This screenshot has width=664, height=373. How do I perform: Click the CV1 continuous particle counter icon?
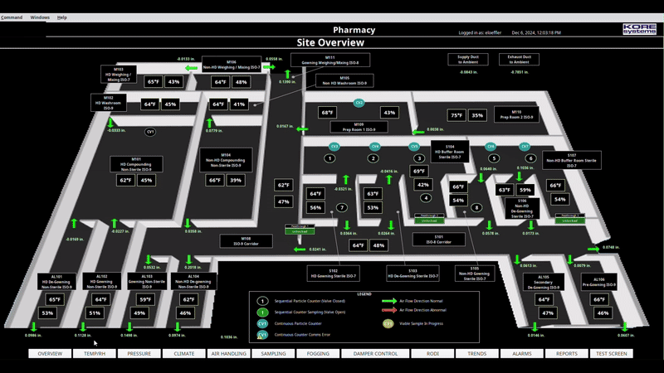pyautogui.click(x=150, y=132)
